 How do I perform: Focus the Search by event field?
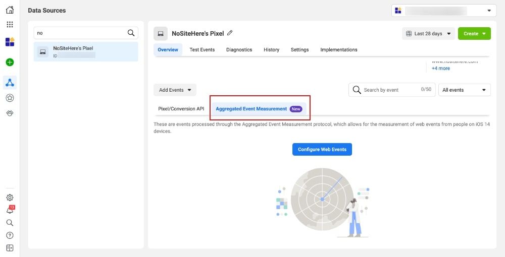pos(392,90)
